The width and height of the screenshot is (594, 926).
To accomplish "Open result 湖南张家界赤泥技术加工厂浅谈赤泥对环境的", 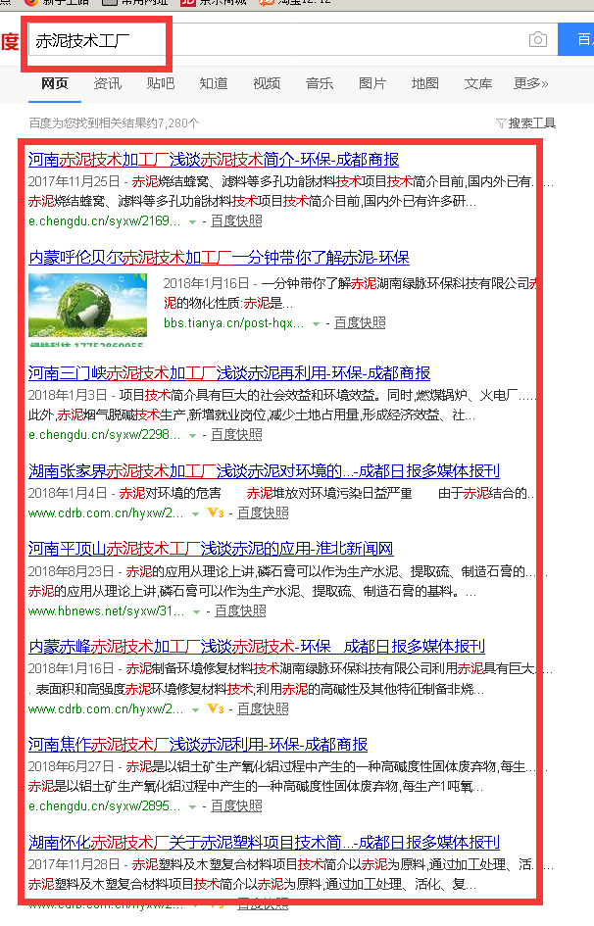I will tap(264, 471).
